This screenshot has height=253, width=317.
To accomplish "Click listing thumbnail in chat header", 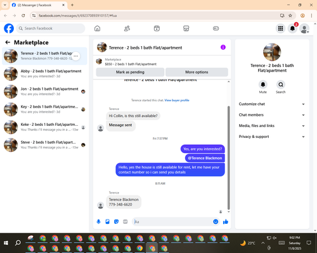I will (102, 47).
